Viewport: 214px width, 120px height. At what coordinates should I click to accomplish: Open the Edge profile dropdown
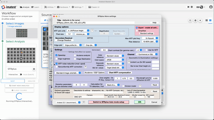tap(73, 45)
